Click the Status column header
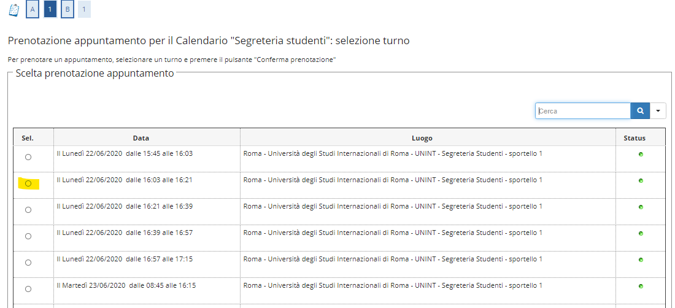Image resolution: width=675 pixels, height=308 pixels. pyautogui.click(x=634, y=138)
